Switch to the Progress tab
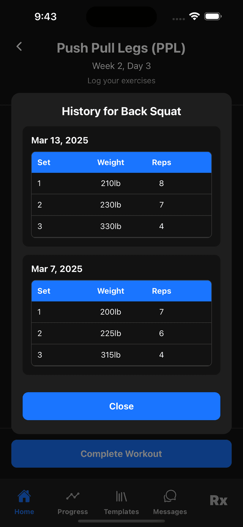 (x=73, y=502)
